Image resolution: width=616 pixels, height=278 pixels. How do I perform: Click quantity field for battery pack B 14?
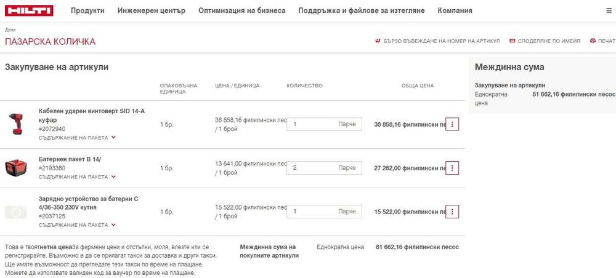(x=324, y=168)
